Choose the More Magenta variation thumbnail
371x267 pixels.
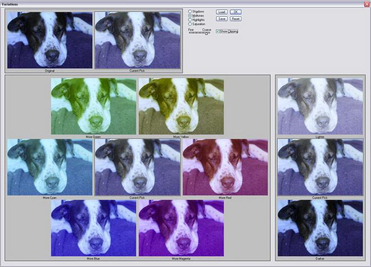click(x=181, y=228)
